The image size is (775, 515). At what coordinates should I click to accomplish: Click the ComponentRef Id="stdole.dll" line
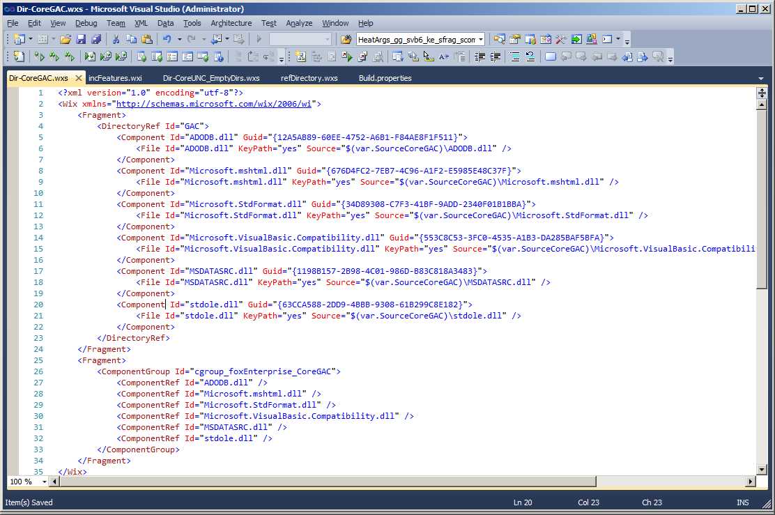(x=194, y=438)
